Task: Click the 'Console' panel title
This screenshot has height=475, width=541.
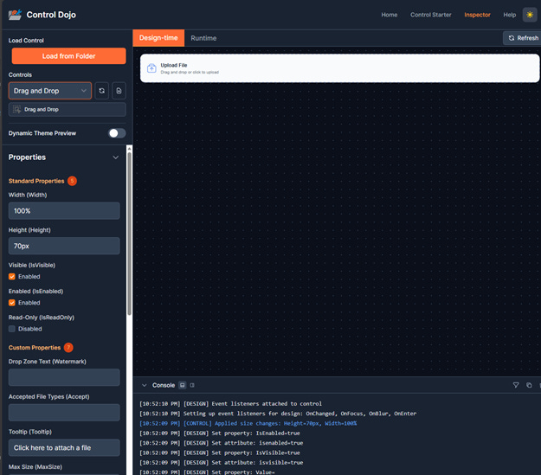Action: click(164, 385)
